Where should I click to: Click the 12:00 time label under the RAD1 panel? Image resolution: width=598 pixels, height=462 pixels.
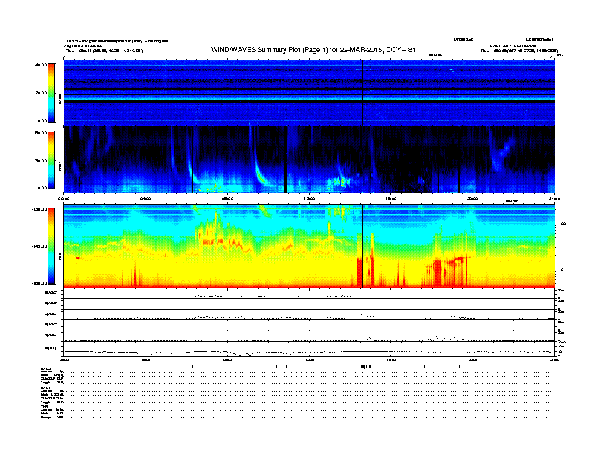(309, 199)
